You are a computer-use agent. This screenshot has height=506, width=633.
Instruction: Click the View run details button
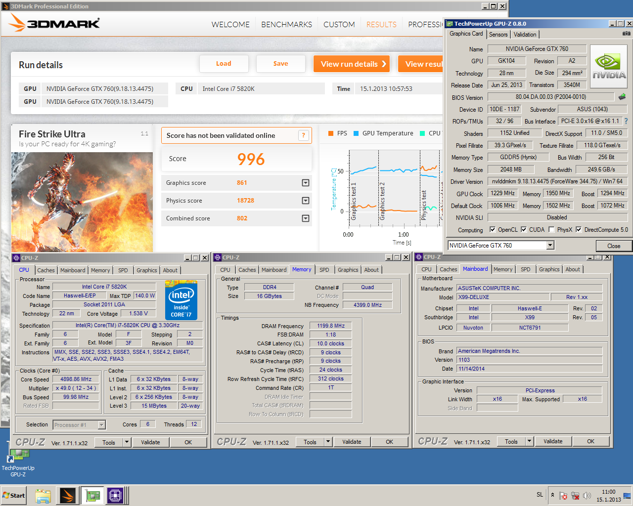point(352,64)
